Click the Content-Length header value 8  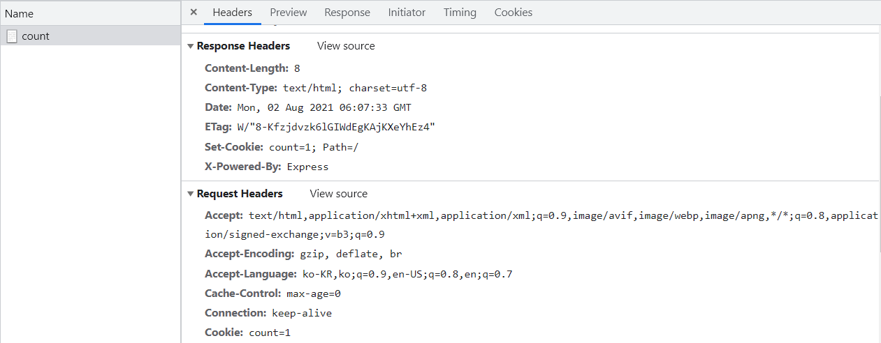pos(297,68)
